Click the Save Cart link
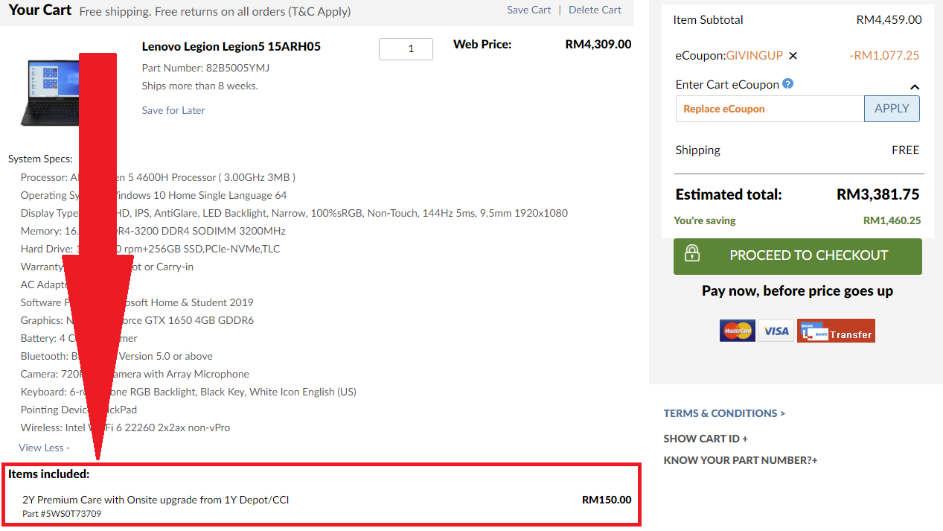 click(529, 10)
